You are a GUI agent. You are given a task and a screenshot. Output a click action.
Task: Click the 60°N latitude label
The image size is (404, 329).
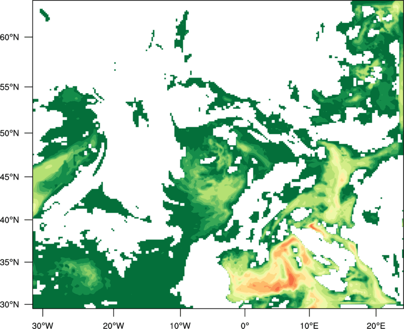pyautogui.click(x=10, y=37)
